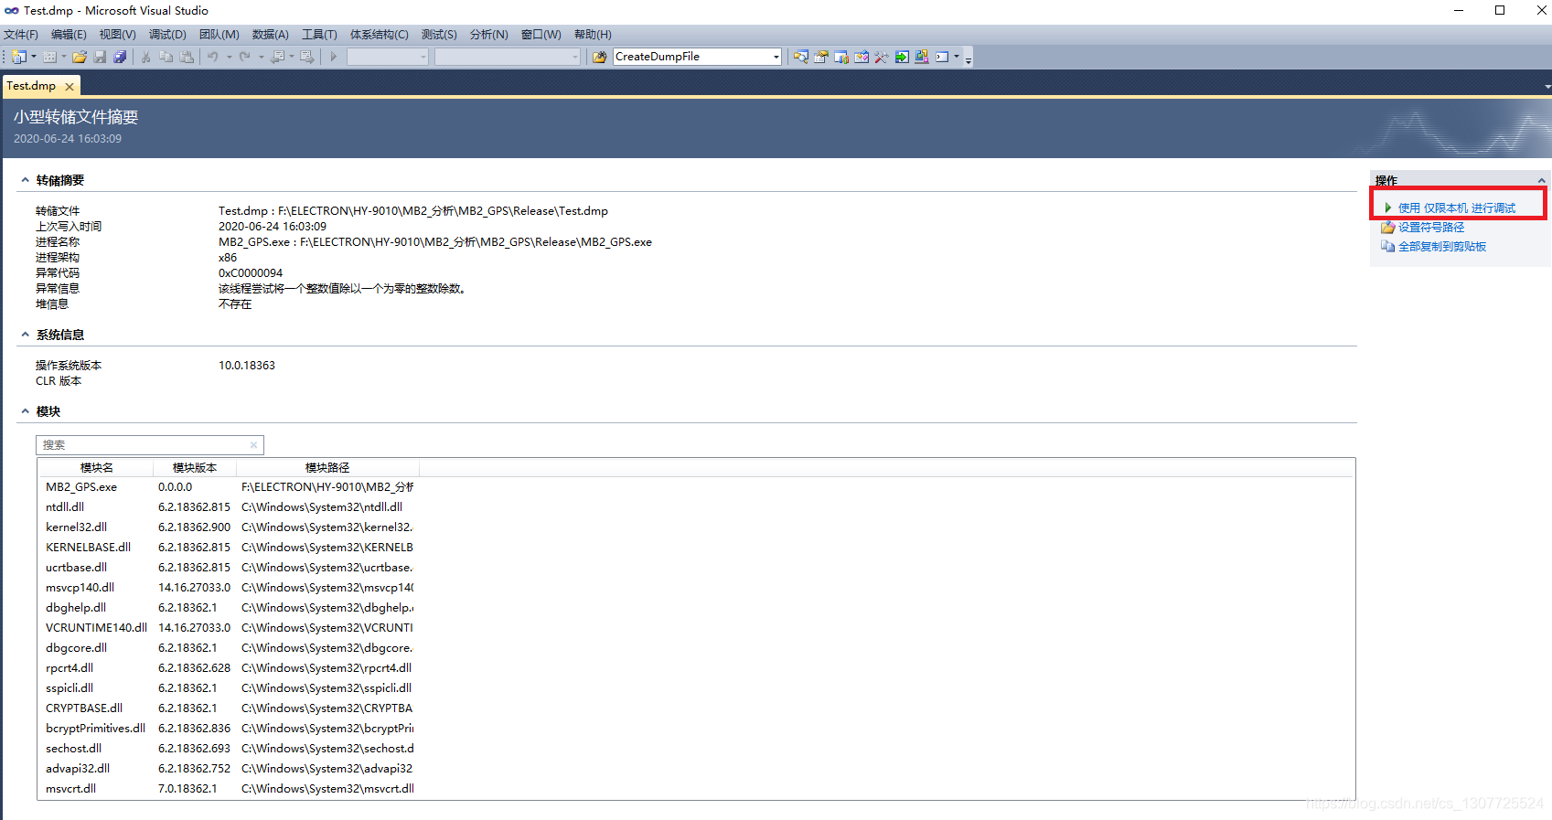Image resolution: width=1552 pixels, height=820 pixels.
Task: Click the Undo arrow icon
Action: (x=213, y=57)
